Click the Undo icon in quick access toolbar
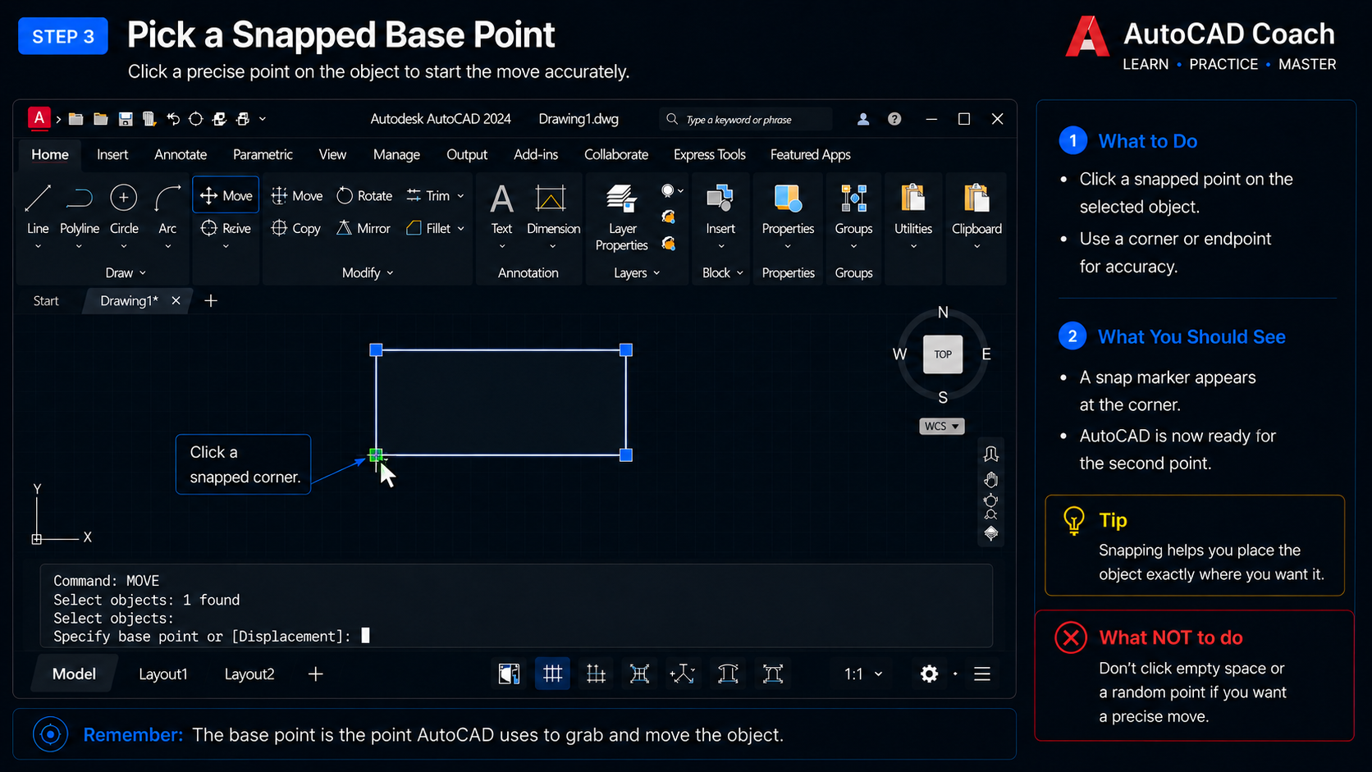 coord(173,119)
